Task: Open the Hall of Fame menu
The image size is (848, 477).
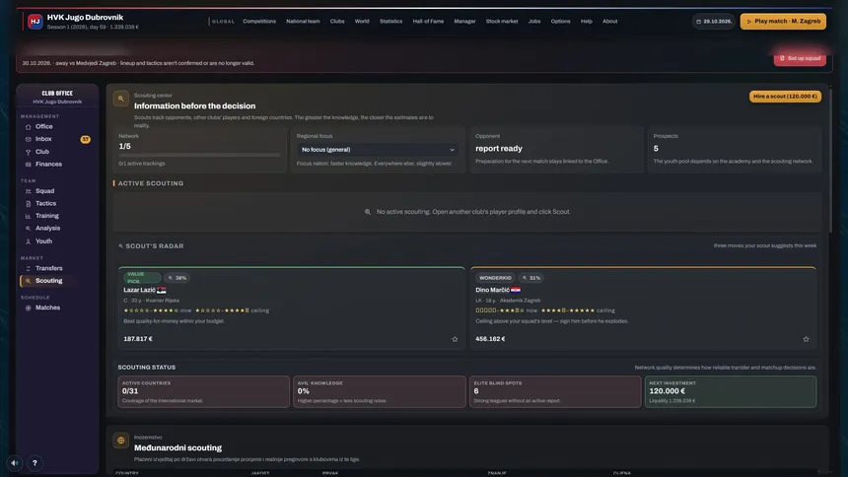Action: click(428, 21)
